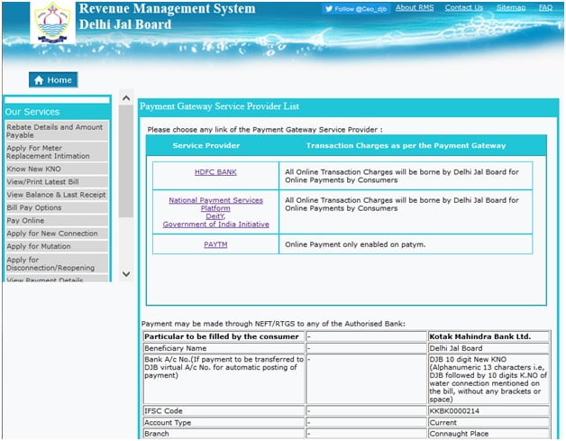
Task: Click 'Online Payment only enabled on patym' text
Action: [355, 244]
